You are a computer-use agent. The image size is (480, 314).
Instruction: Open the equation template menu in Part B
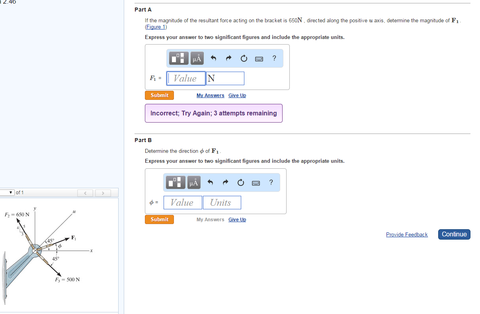tap(176, 182)
